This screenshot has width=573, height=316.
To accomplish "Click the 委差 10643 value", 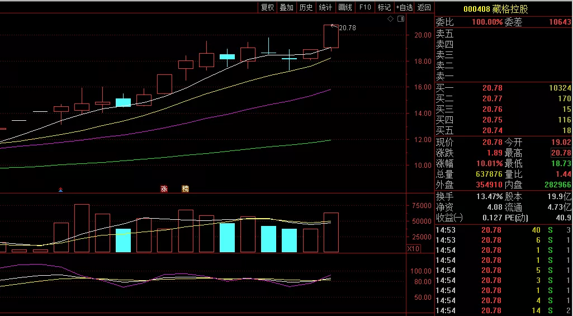I will (x=560, y=22).
